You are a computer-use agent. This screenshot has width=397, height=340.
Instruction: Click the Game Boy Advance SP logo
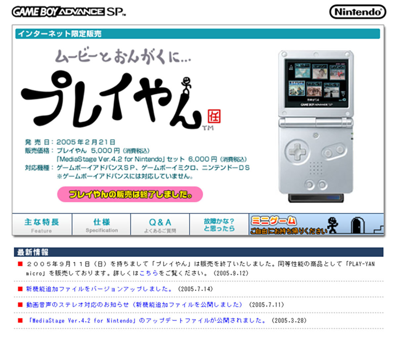pyautogui.click(x=69, y=12)
